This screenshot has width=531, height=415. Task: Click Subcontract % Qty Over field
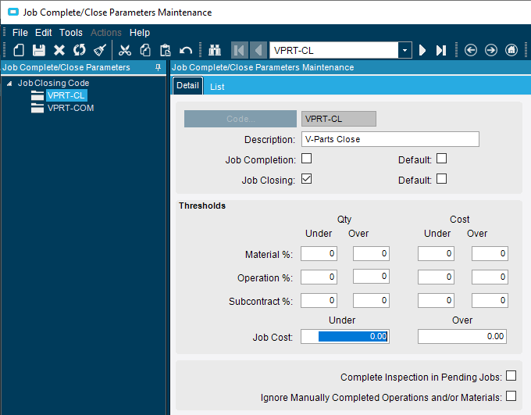371,300
